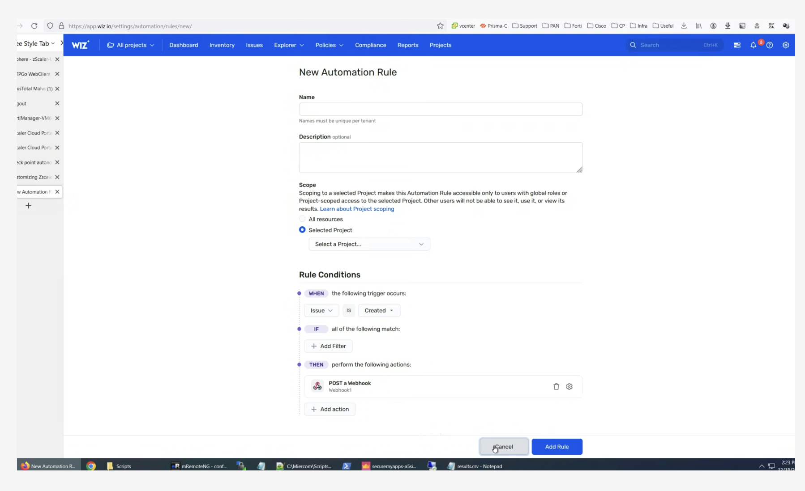Open the Issue trigger type dropdown

(x=321, y=310)
